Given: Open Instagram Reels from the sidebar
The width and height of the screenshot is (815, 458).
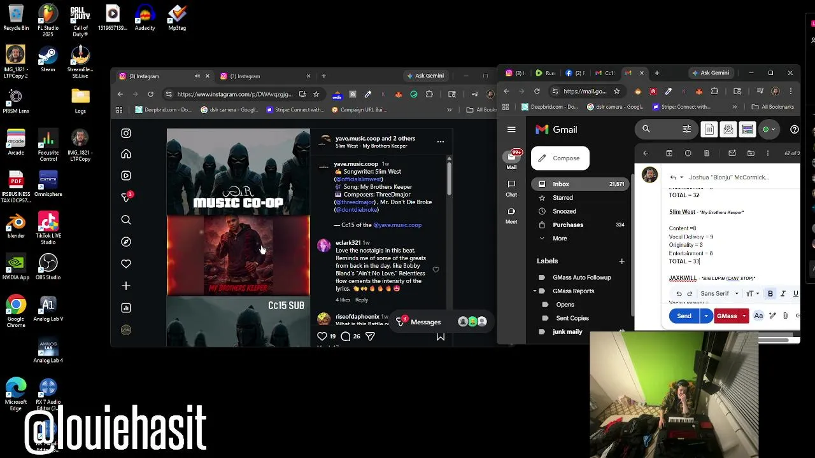Looking at the screenshot, I should pyautogui.click(x=126, y=176).
